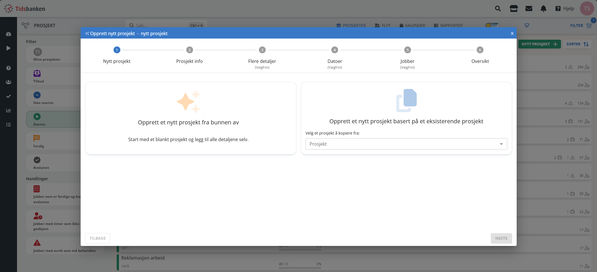Click the search magnifier icon in header
This screenshot has width=597, height=272.
point(498,8)
